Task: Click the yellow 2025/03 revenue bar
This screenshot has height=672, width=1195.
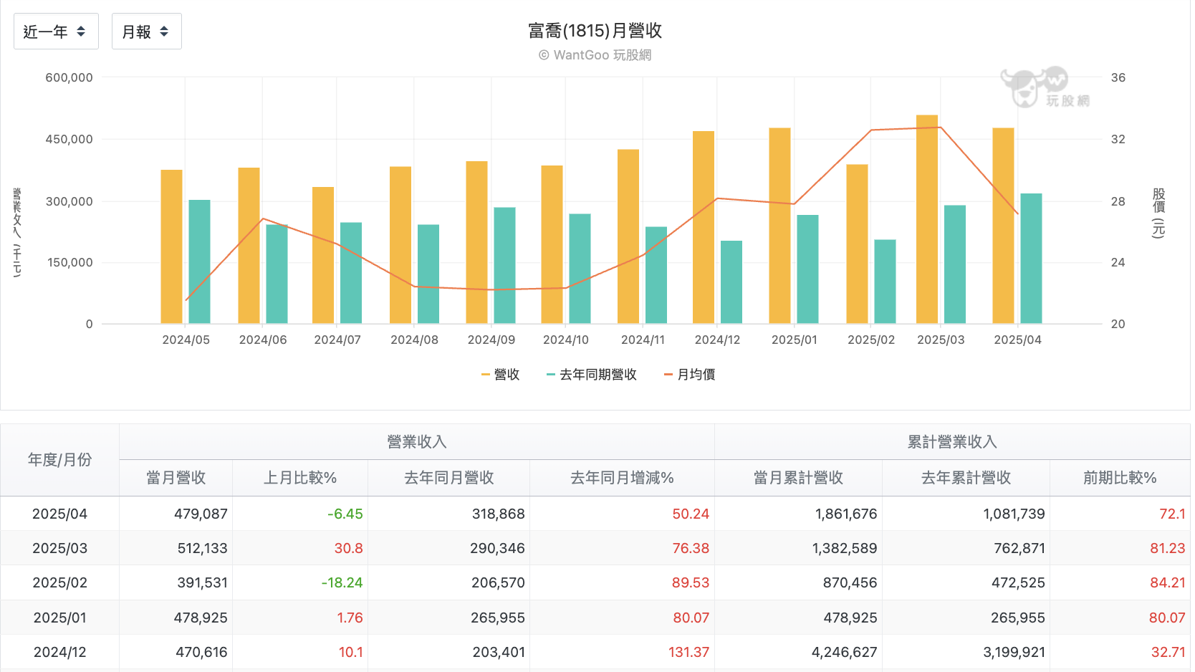Action: (x=927, y=219)
